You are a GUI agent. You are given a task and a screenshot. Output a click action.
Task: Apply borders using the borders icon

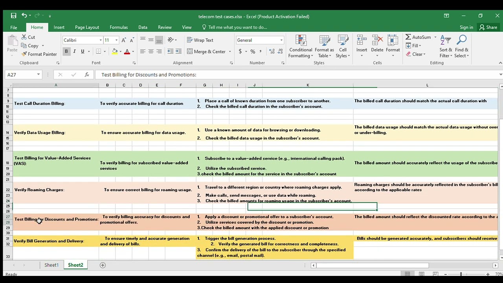[x=99, y=51]
